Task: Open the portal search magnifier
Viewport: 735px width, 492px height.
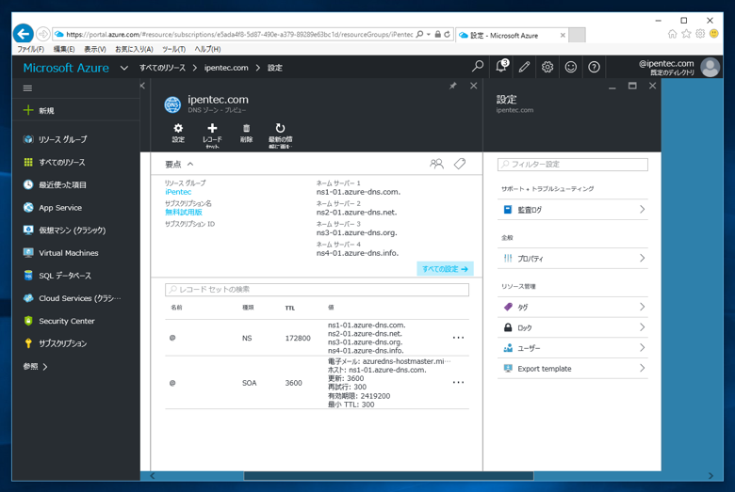Action: coord(477,67)
